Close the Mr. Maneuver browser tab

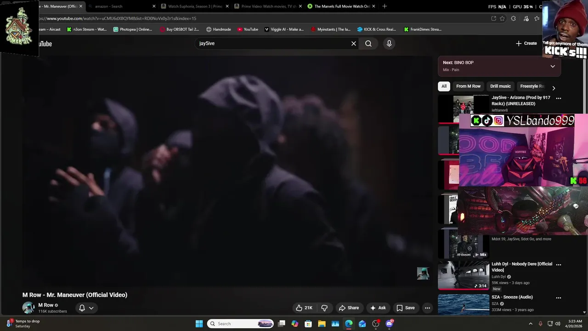tap(81, 6)
